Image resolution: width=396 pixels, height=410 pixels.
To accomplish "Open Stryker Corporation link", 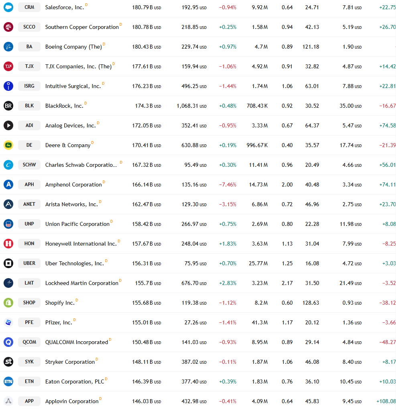I will (70, 362).
